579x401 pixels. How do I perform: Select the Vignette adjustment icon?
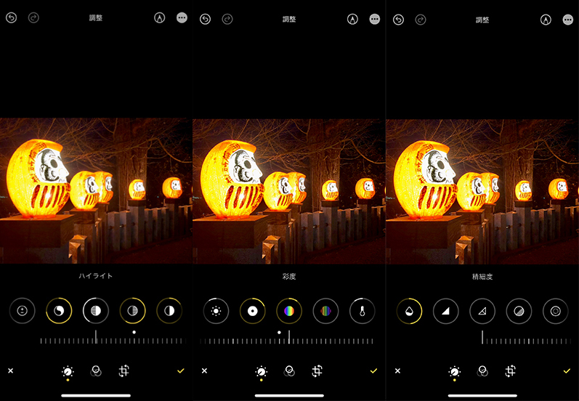coord(555,311)
